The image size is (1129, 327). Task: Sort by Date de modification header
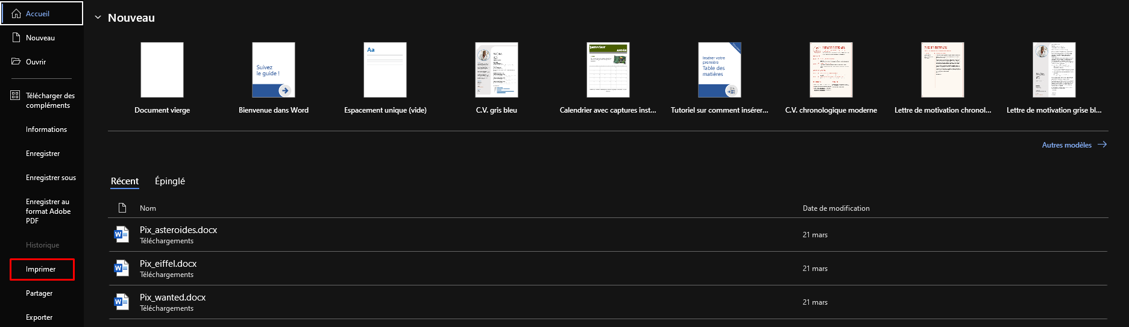point(836,208)
